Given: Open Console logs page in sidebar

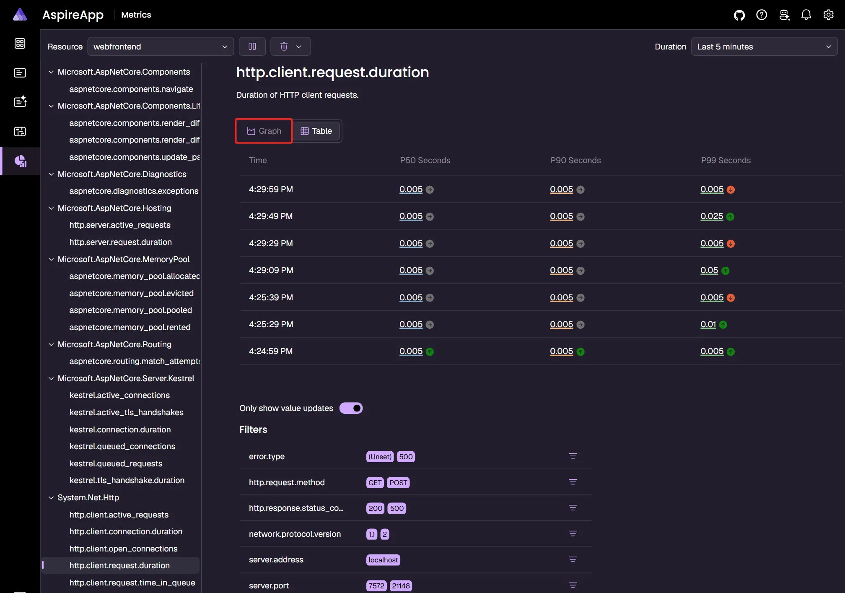Looking at the screenshot, I should pos(20,73).
